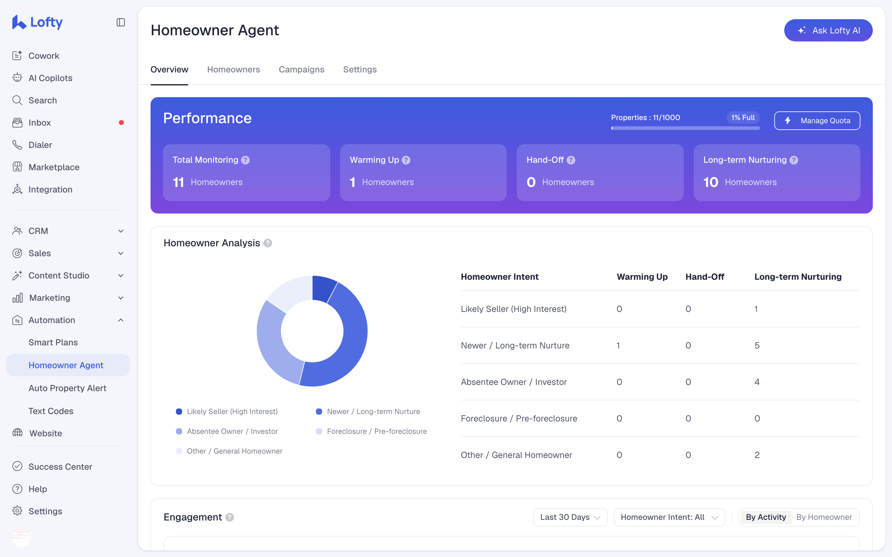Open the Settings tab
The width and height of the screenshot is (892, 557).
(360, 70)
